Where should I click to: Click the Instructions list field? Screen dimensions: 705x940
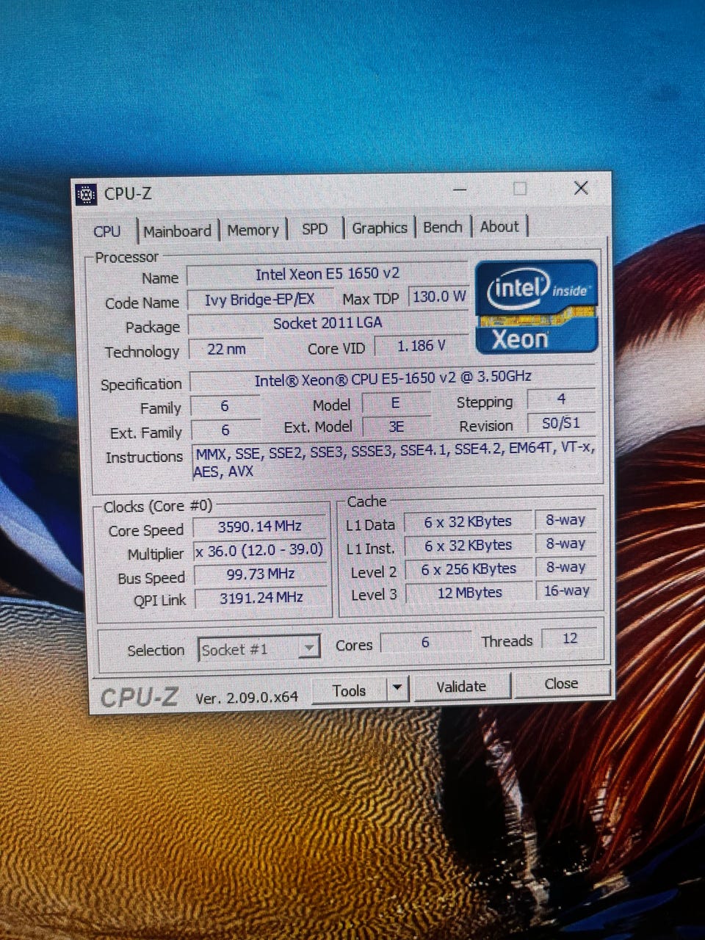point(395,460)
